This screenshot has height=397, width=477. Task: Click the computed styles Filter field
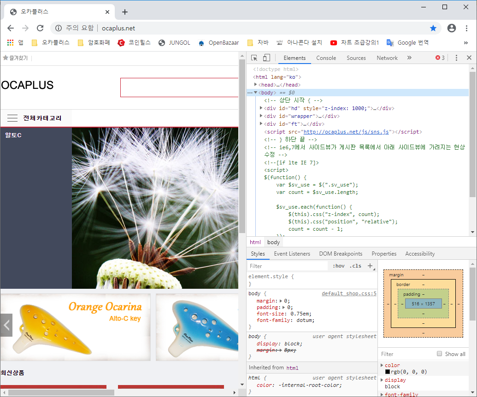click(x=406, y=354)
